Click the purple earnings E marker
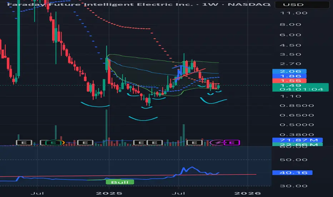Viewport: 333px width, 197px height. pyautogui.click(x=232, y=143)
